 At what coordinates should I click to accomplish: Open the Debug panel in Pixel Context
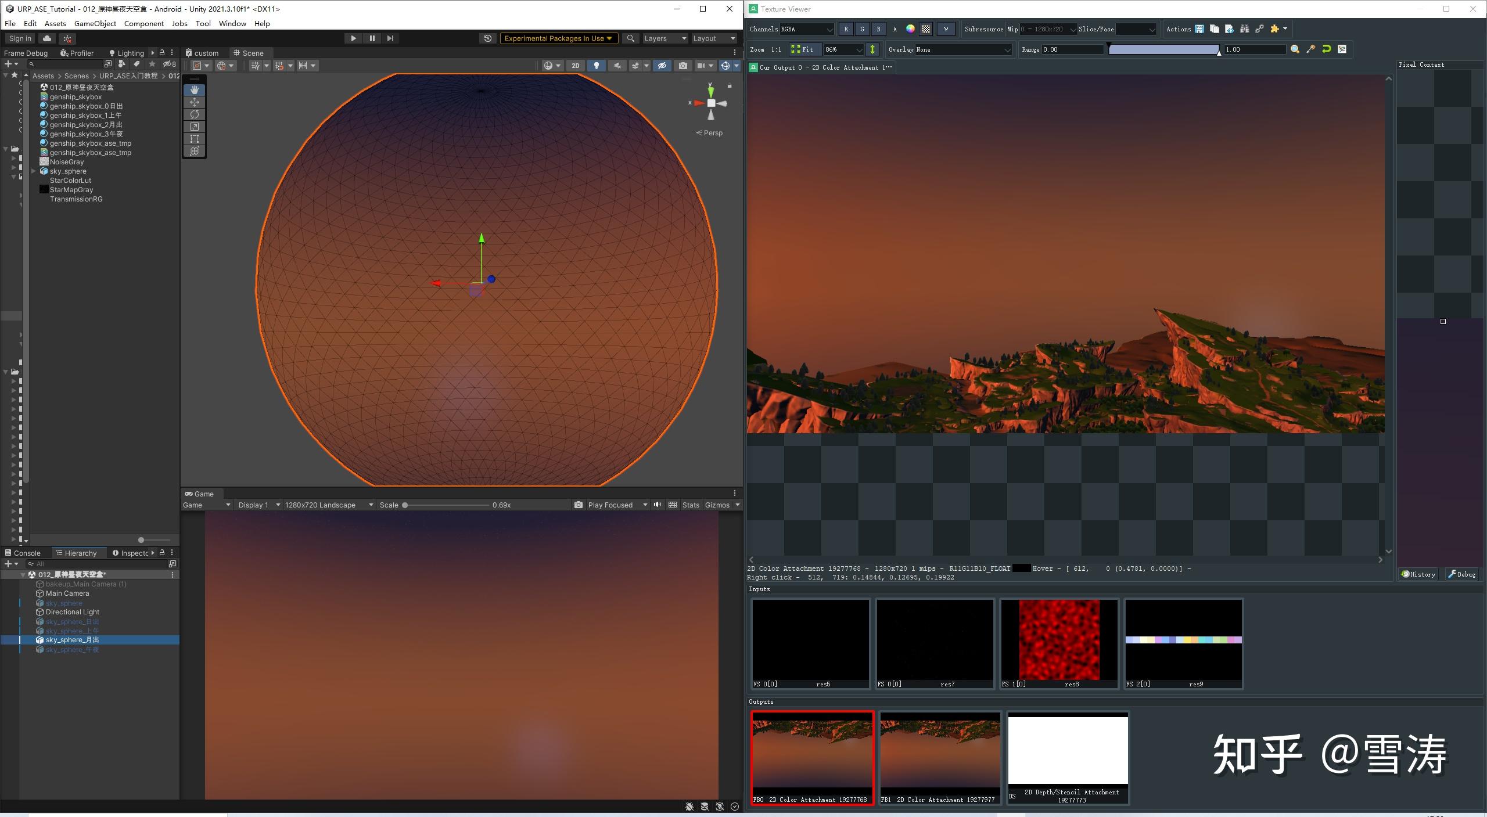click(x=1461, y=574)
